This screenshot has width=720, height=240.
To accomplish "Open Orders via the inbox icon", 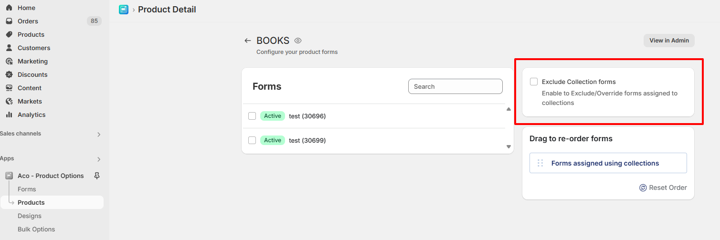I will [9, 21].
